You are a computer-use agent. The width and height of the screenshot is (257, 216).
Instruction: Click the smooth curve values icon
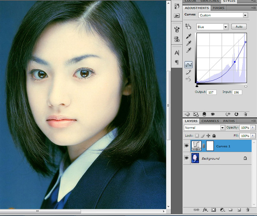click(x=188, y=79)
